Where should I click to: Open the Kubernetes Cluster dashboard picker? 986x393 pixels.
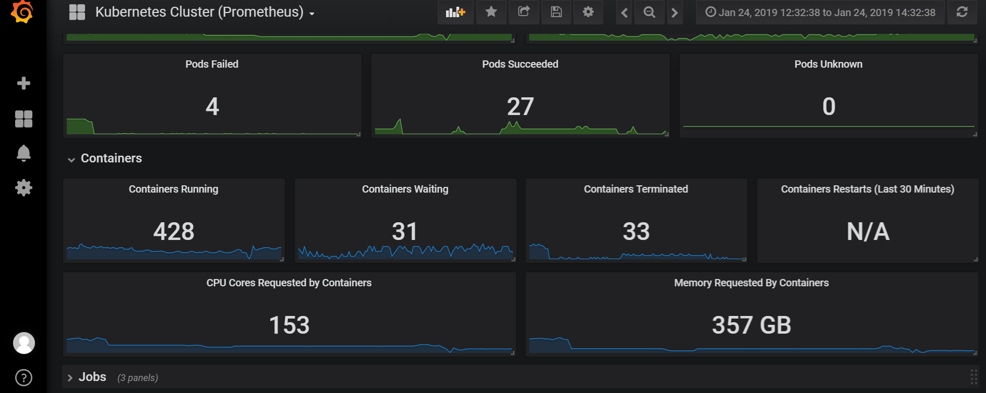pos(205,12)
